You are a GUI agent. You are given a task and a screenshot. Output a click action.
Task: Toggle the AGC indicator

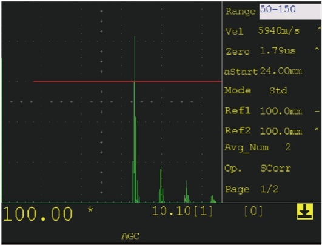[x=130, y=236]
